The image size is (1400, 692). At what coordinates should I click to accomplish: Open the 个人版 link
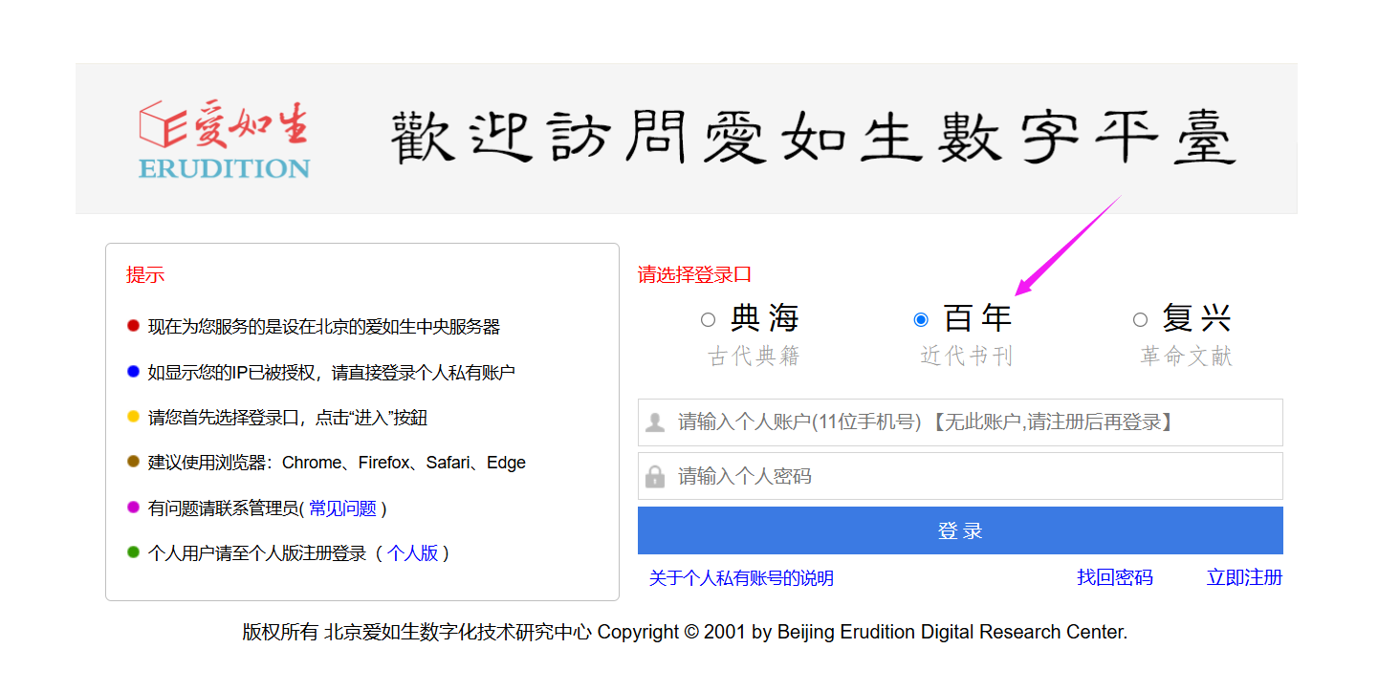click(412, 552)
